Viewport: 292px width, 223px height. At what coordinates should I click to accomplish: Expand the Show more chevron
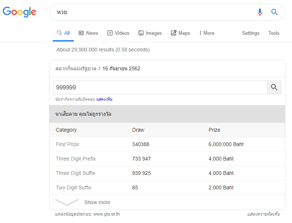[67, 202]
